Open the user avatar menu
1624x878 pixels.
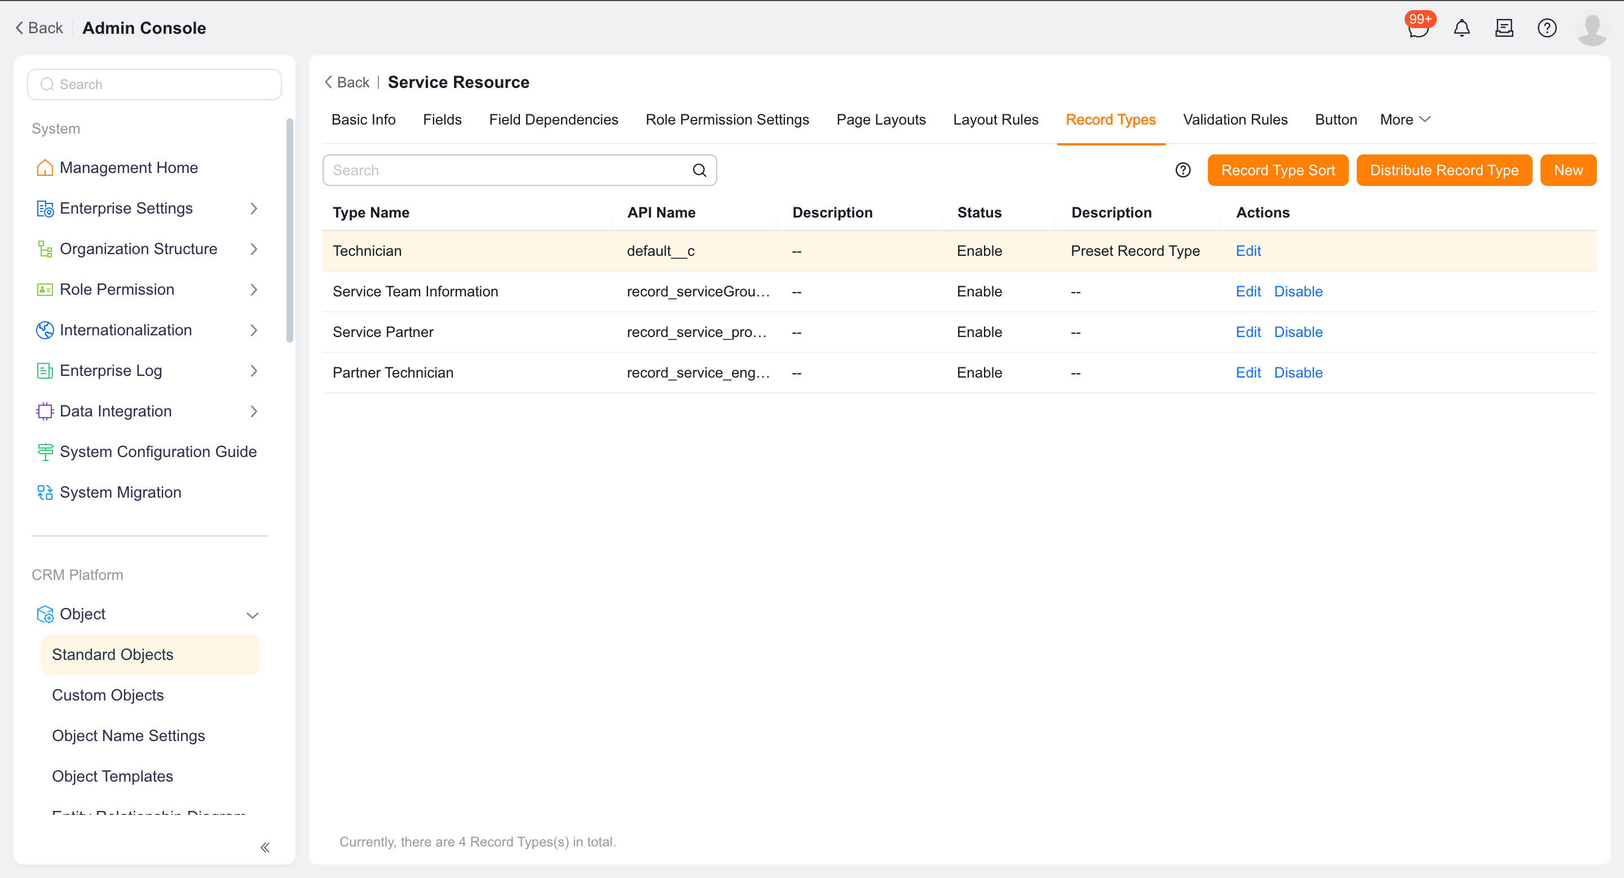[x=1592, y=29]
